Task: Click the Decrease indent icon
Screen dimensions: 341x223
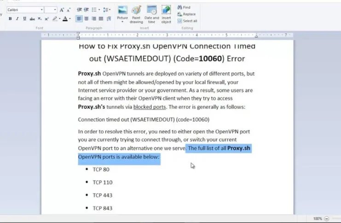Action: [x=79, y=10]
